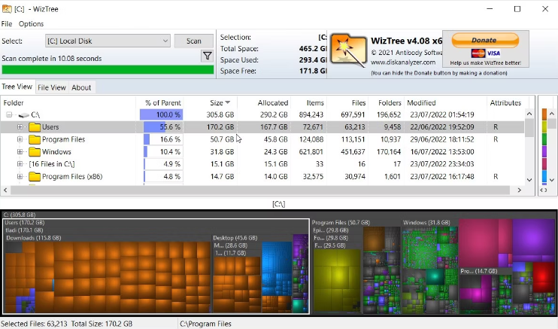The width and height of the screenshot is (558, 329).
Task: Click the filter funnel icon
Action: [x=207, y=56]
